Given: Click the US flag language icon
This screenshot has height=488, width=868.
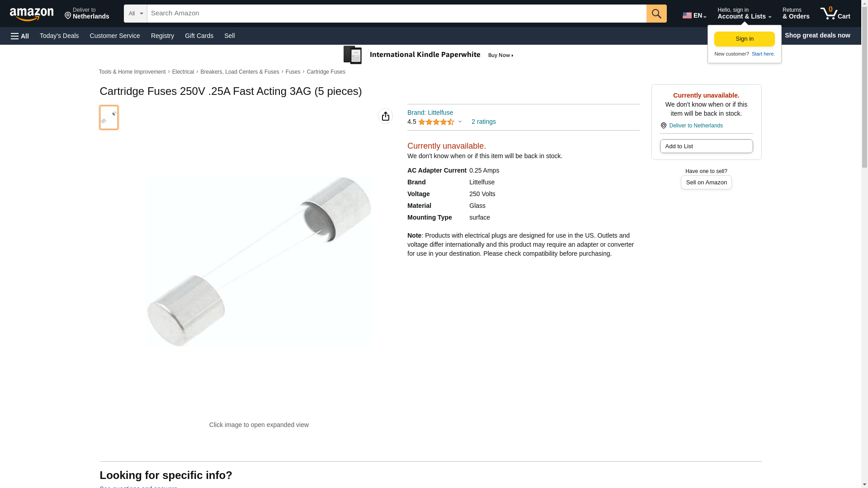Looking at the screenshot, I should click(x=687, y=15).
